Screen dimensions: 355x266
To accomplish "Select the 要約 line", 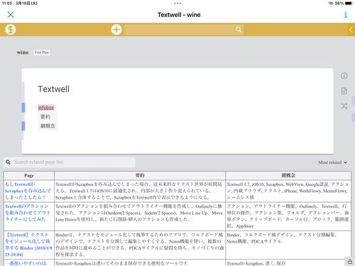I will tap(45, 116).
